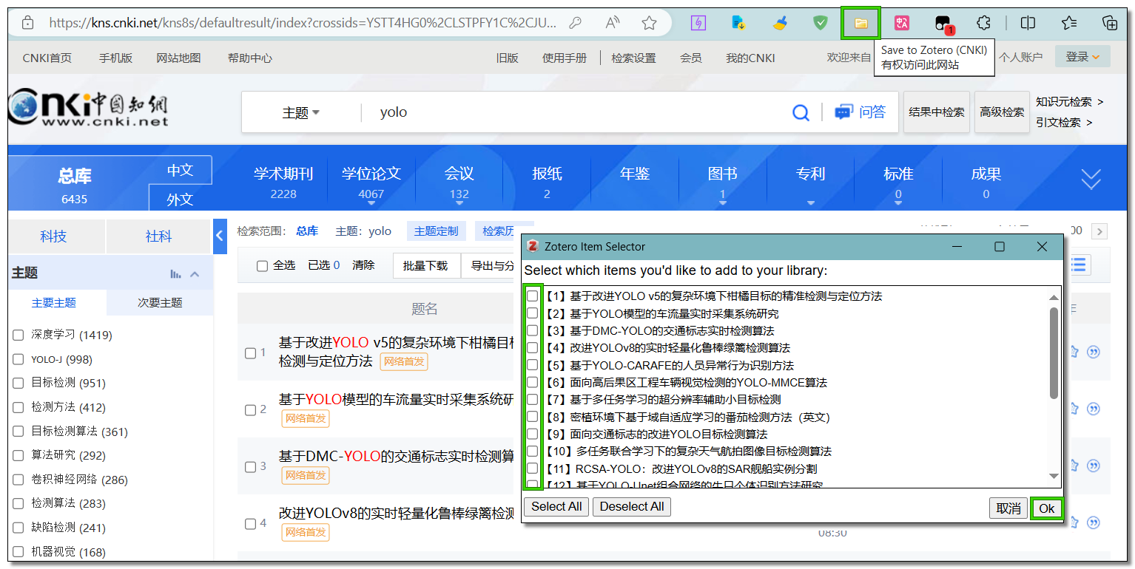
Task: Collapse the left sidebar with blue arrow
Action: (220, 236)
